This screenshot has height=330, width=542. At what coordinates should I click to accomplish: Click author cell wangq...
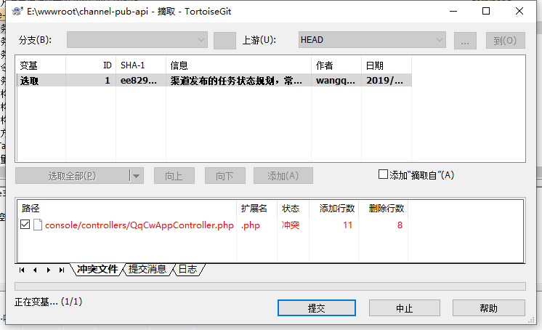(x=335, y=81)
